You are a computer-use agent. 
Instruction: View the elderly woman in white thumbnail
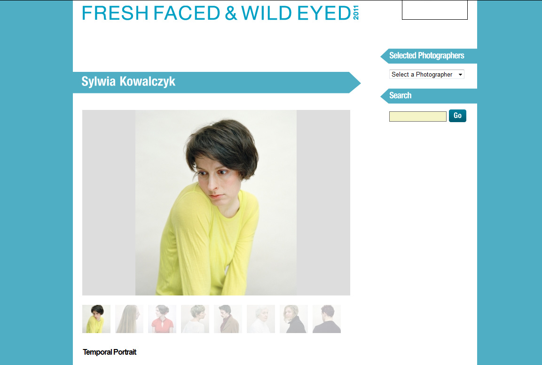(x=261, y=318)
